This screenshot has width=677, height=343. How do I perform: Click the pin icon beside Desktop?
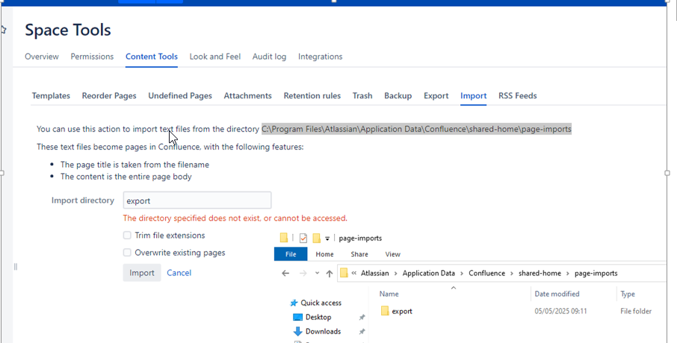tap(362, 317)
